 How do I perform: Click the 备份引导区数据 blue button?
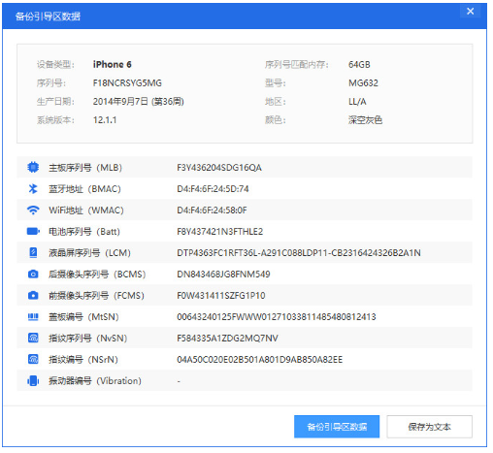[337, 427]
